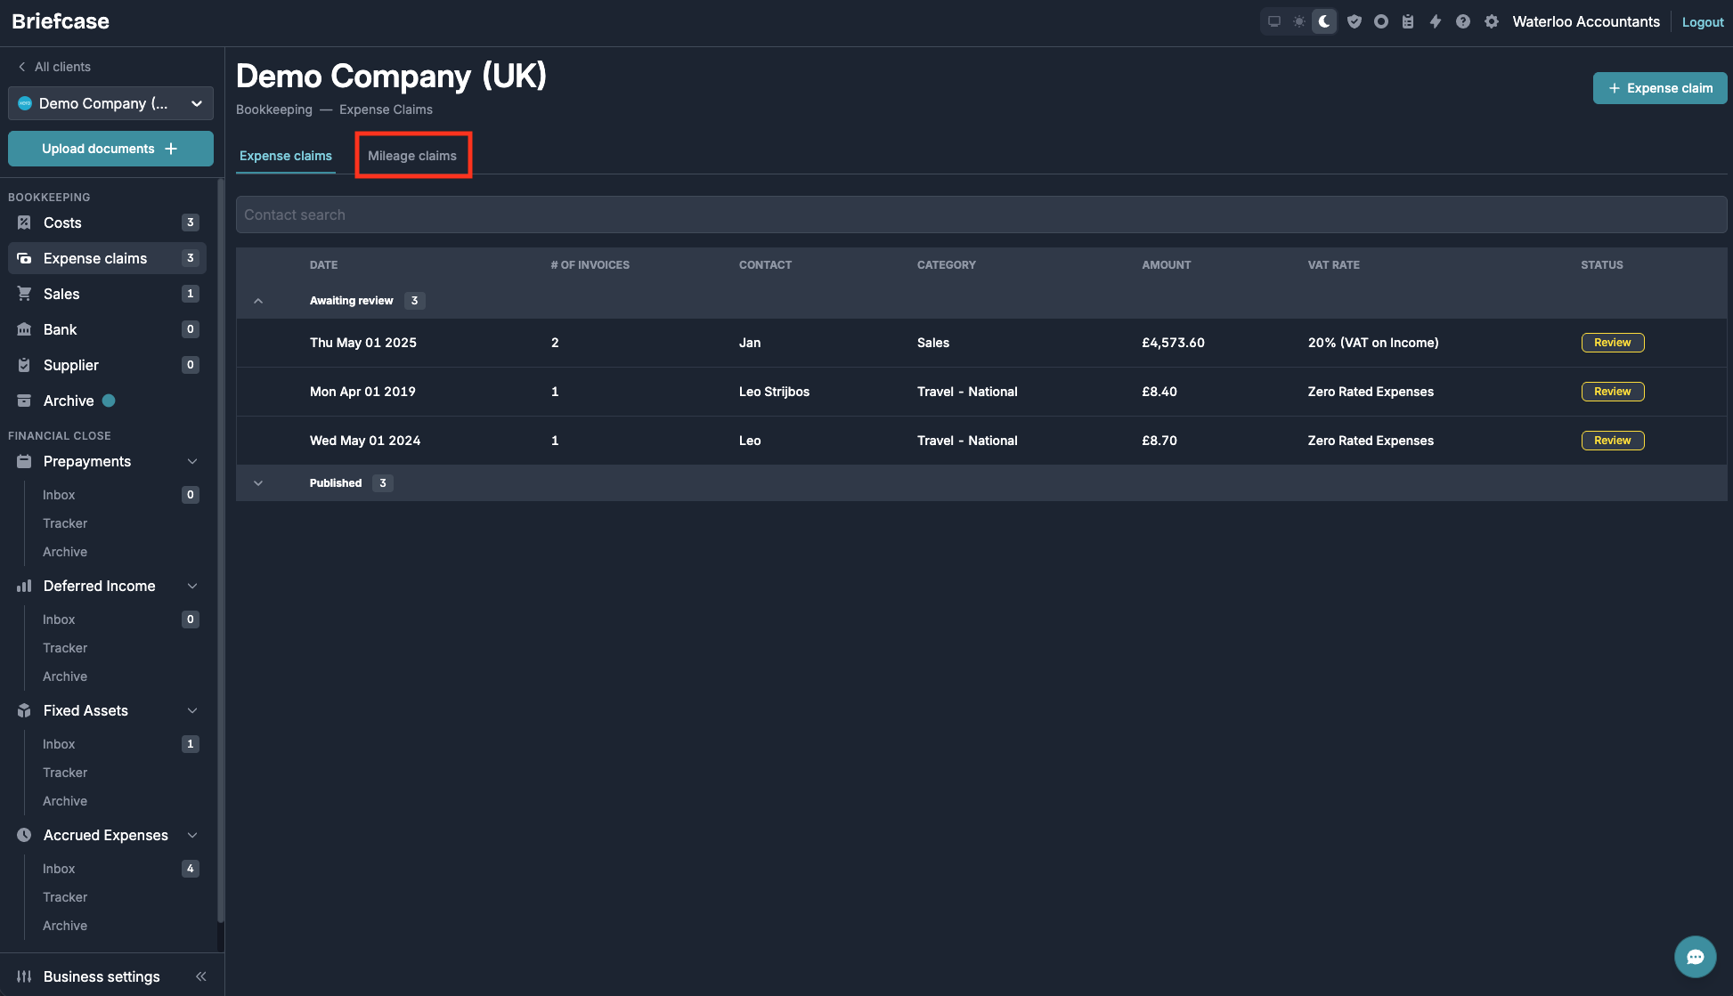Open Accrued Expenses Inbox
This screenshot has height=996, width=1733.
[x=59, y=869]
